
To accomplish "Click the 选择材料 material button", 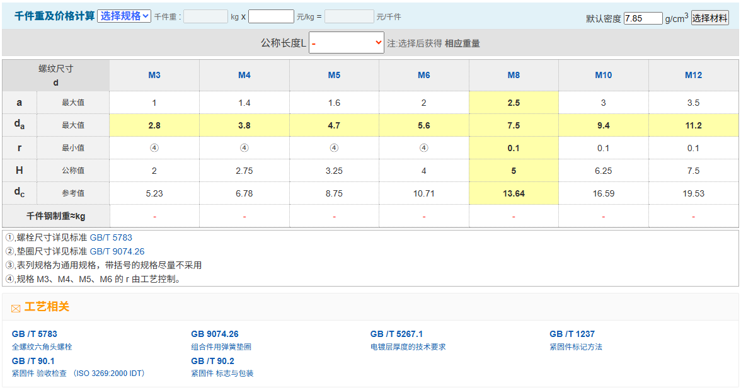I will [x=710, y=18].
